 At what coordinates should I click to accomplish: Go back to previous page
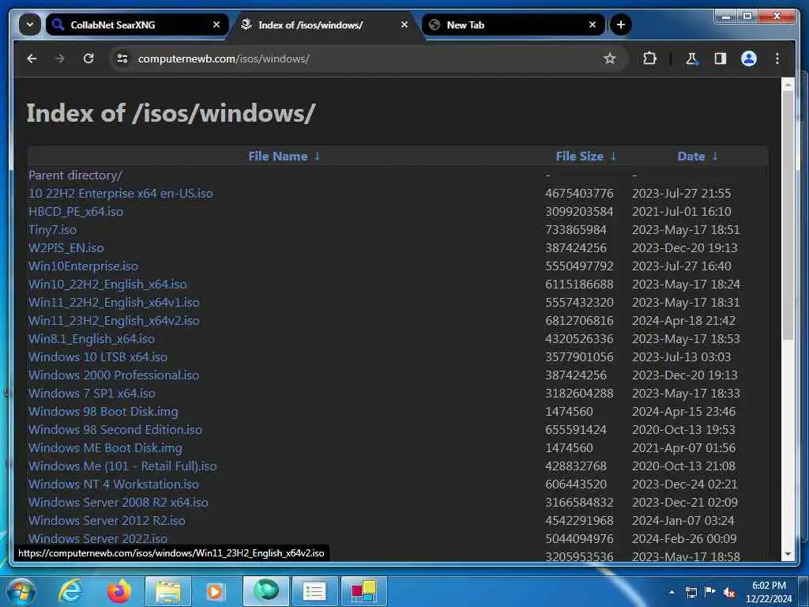pos(32,58)
